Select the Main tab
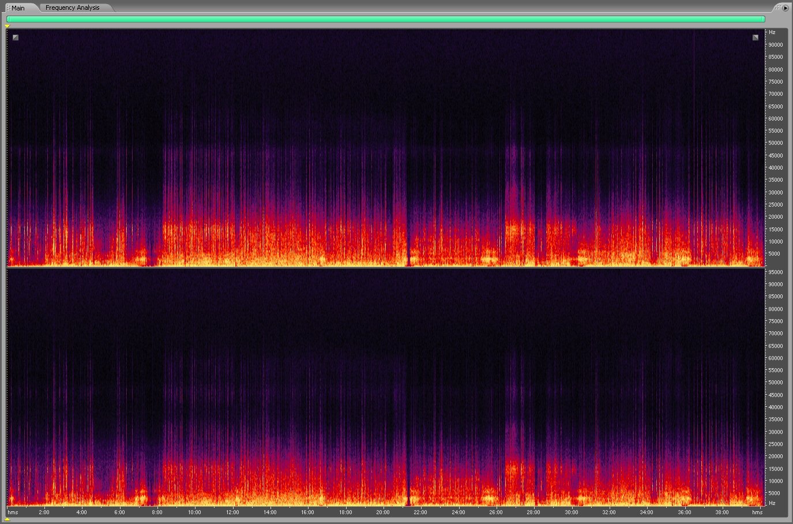Screen dimensions: 793x524 pos(18,8)
